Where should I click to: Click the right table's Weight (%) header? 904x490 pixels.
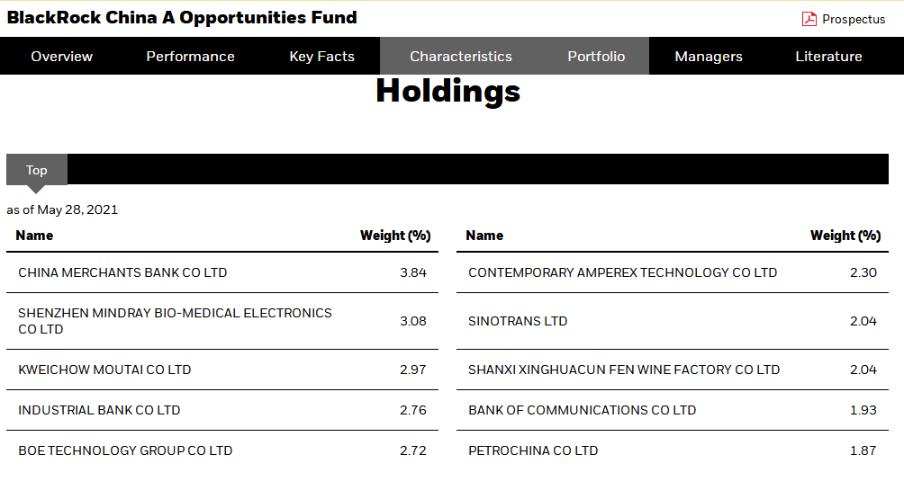tap(845, 236)
